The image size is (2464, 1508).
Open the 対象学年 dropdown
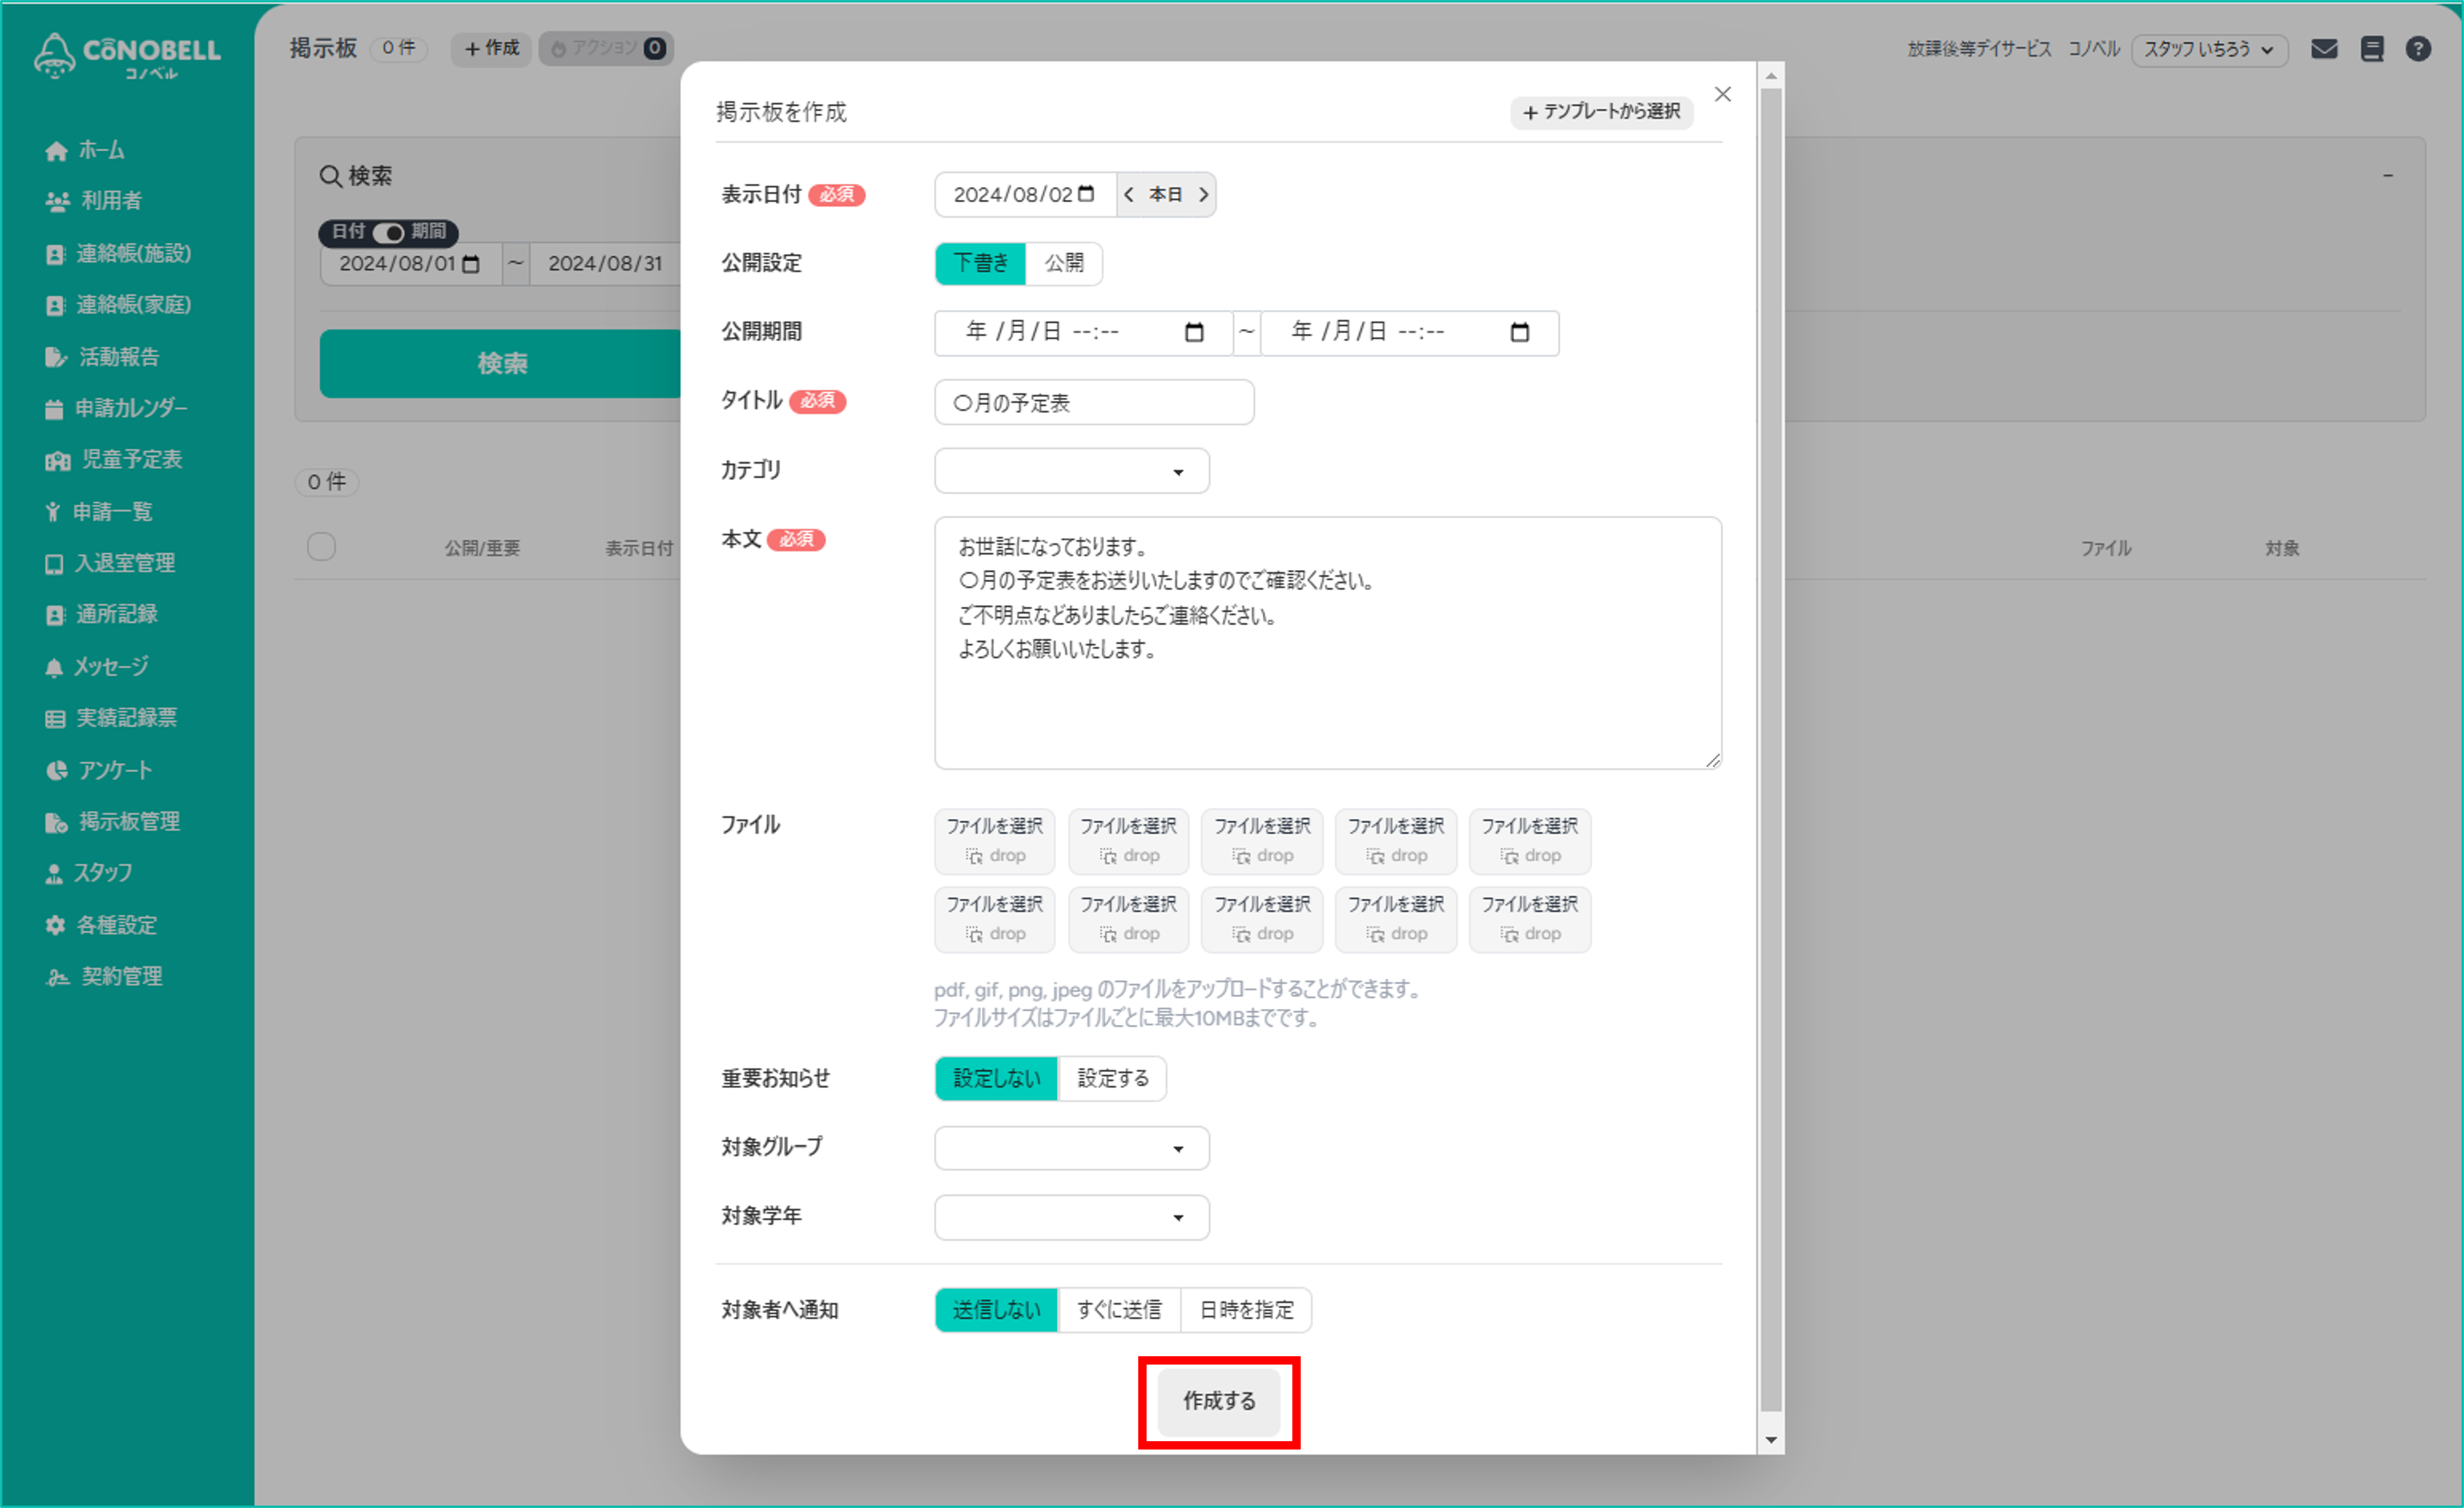click(1072, 1217)
